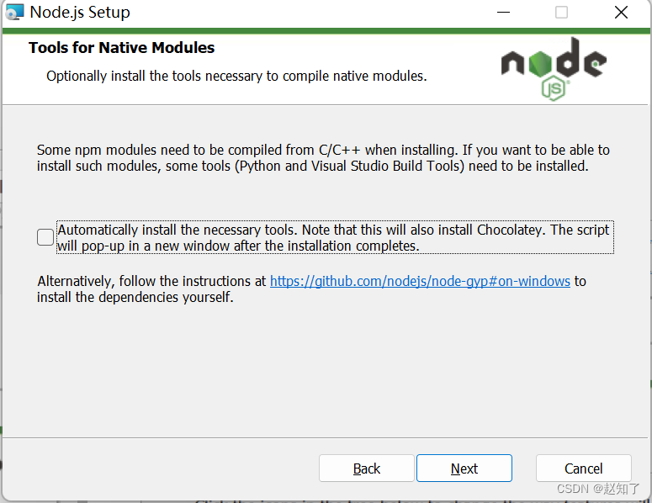
Task: Click the 'Some npm modules' description paragraph
Action: 323,158
